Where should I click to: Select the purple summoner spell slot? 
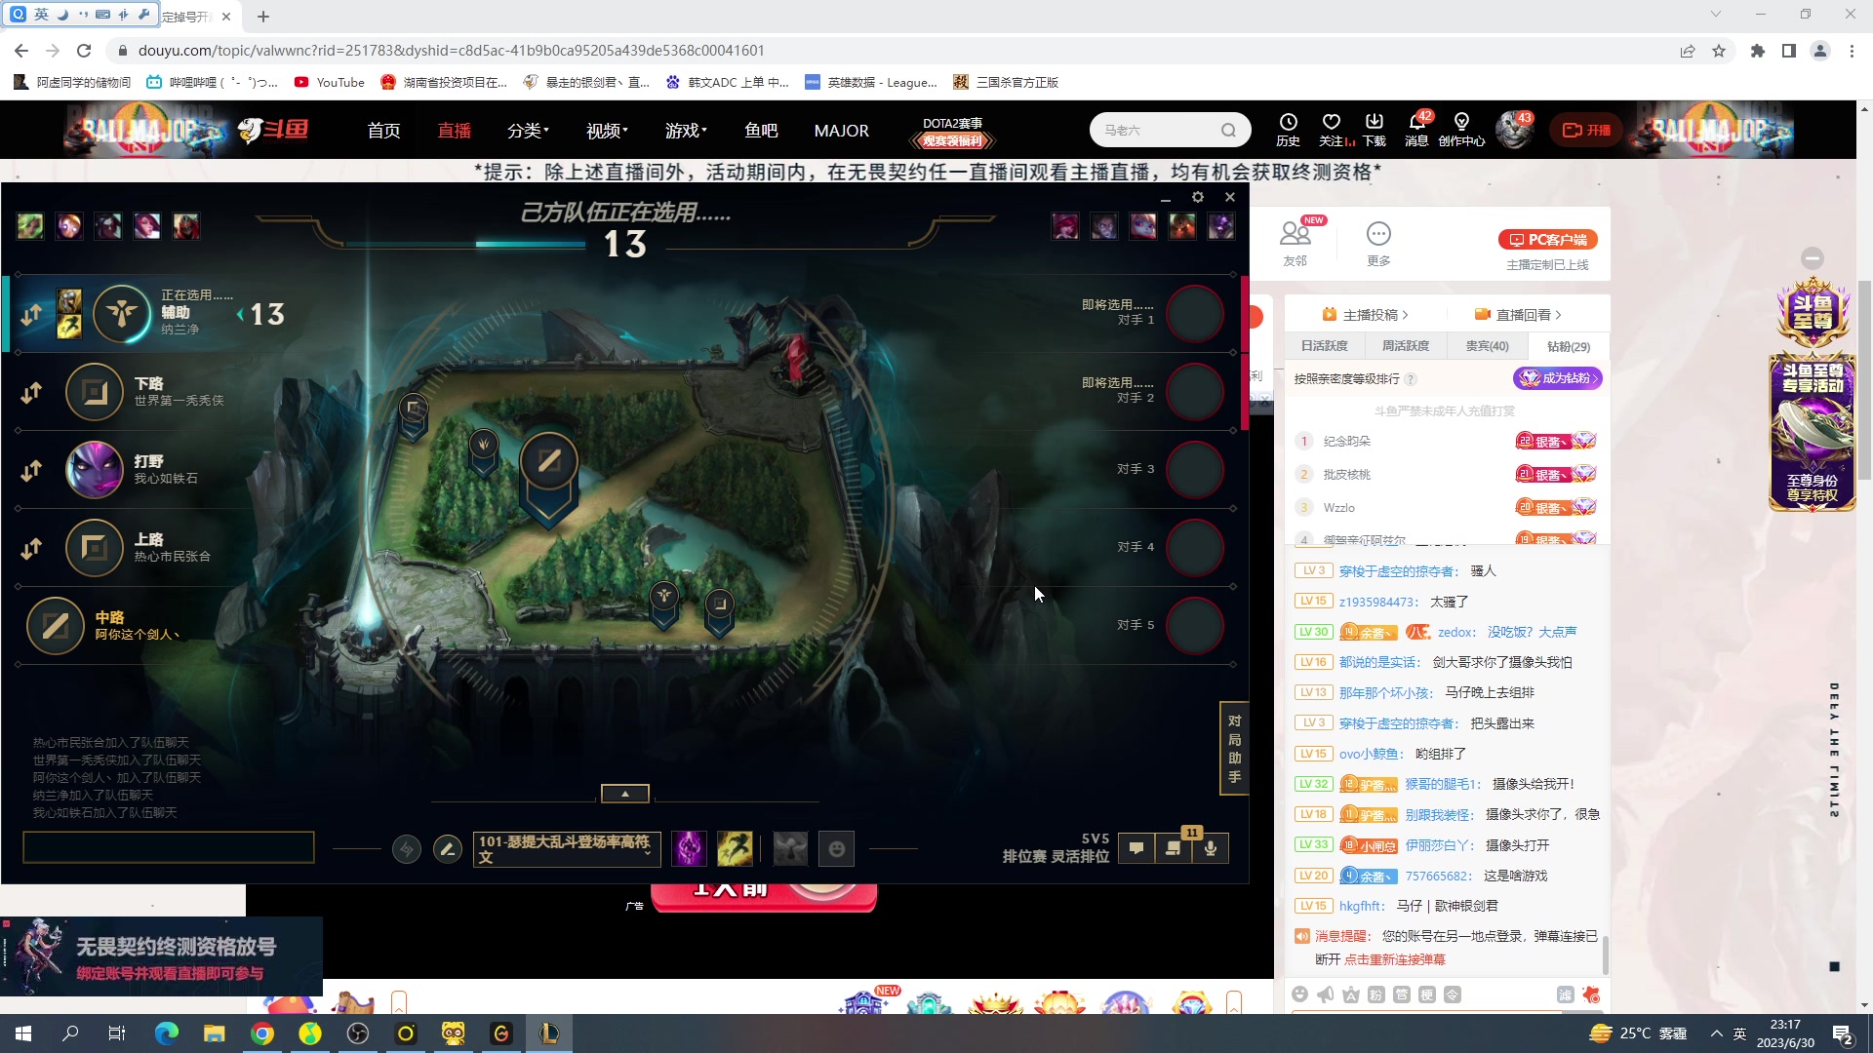(689, 849)
